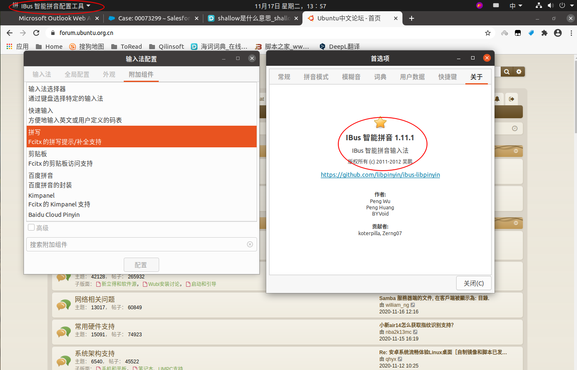The height and width of the screenshot is (370, 577).
Task: Collapse first forum category section
Action: click(x=516, y=151)
